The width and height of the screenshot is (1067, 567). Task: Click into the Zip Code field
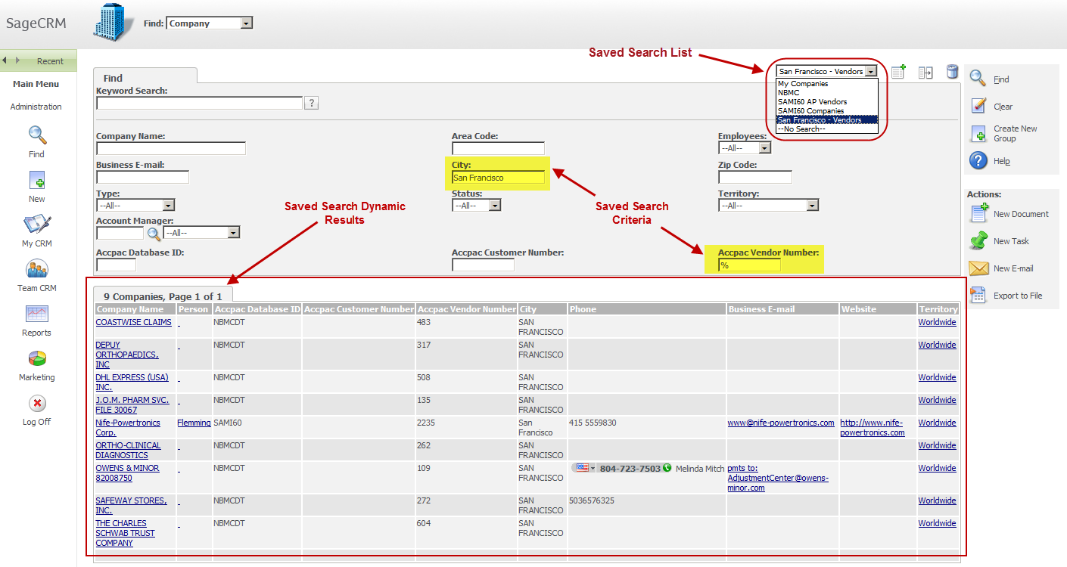[755, 177]
